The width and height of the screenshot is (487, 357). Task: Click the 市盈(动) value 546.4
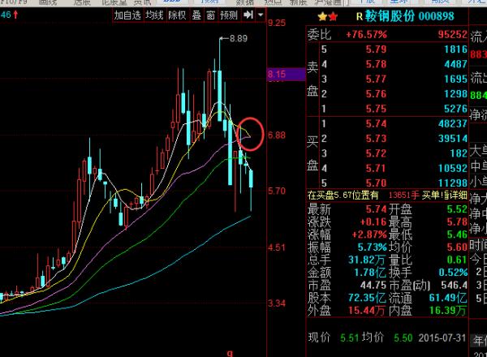tap(454, 285)
